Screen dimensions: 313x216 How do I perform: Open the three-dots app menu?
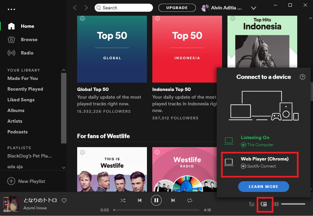pos(11,9)
